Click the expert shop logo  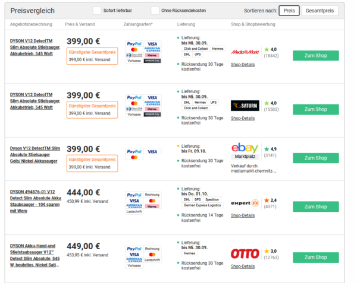tap(245, 203)
